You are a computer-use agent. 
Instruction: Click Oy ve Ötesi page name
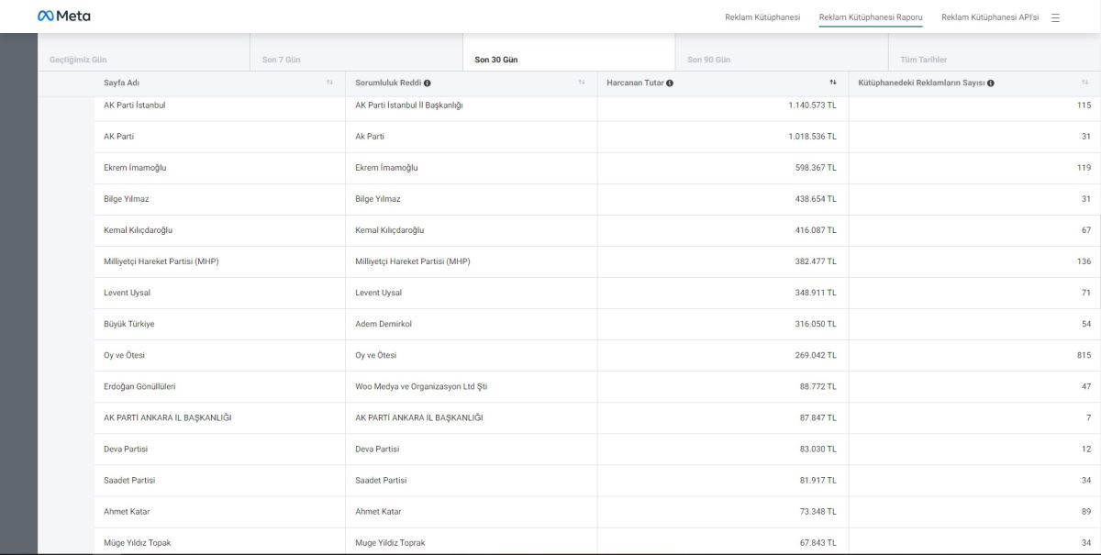[125, 355]
